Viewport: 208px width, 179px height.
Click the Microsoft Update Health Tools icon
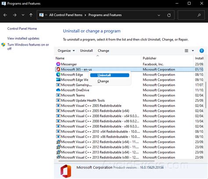point(58,100)
